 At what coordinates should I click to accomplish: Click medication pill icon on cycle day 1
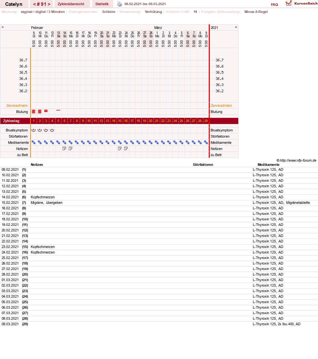coord(34,142)
